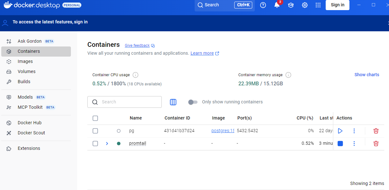389x190 pixels.
Task: Open Ask Gordon in sidebar
Action: coord(36,41)
